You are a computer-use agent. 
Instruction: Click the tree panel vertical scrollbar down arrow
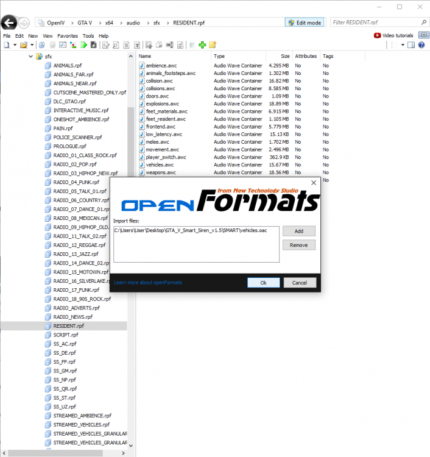pyautogui.click(x=130, y=445)
